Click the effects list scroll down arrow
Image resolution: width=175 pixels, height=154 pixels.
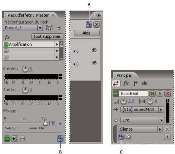pos(61,59)
